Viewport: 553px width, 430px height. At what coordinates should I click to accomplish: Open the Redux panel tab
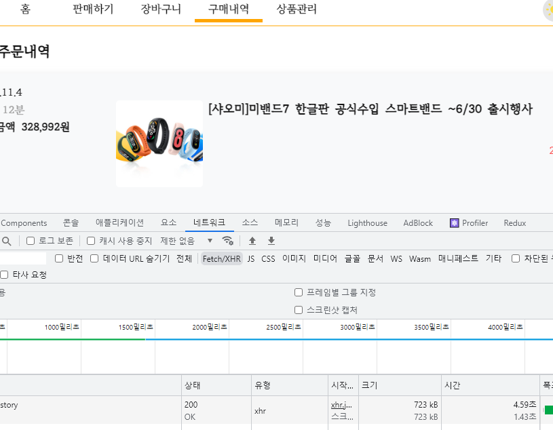click(x=514, y=222)
